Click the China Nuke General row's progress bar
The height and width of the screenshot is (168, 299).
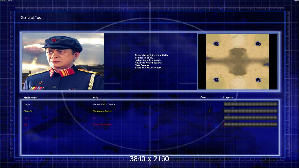(x=250, y=125)
